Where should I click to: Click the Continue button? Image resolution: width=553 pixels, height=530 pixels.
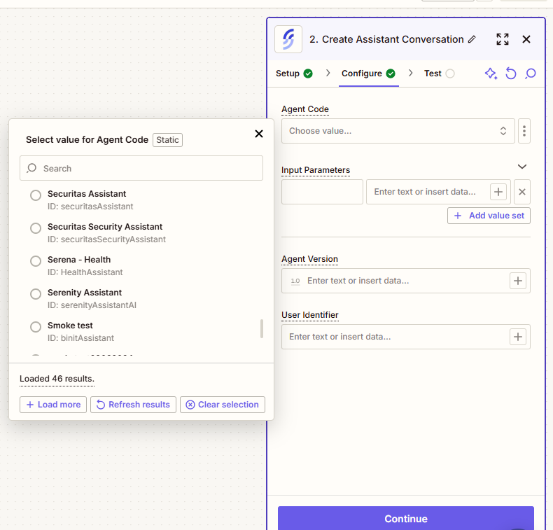pos(406,518)
